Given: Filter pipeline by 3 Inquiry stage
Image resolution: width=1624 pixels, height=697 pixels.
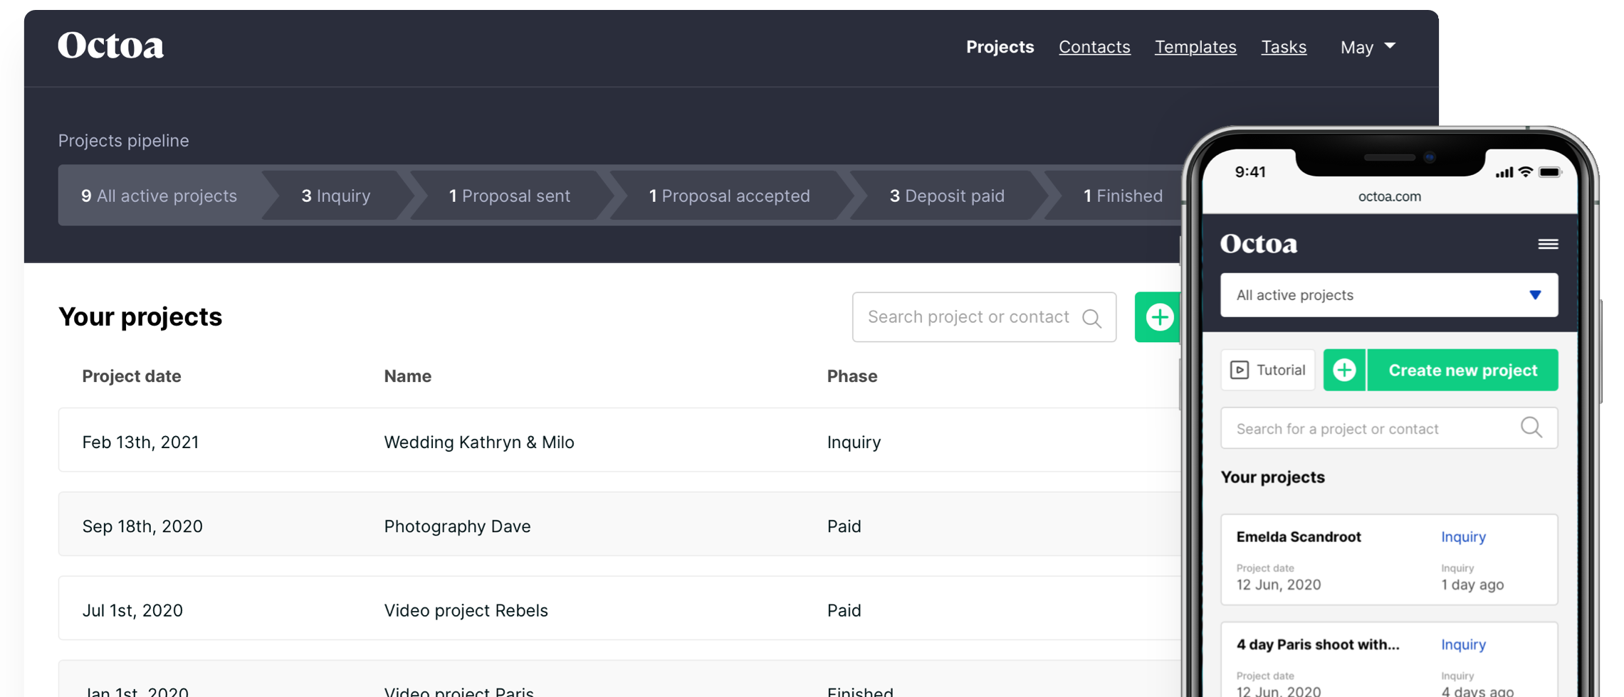Looking at the screenshot, I should [x=335, y=196].
